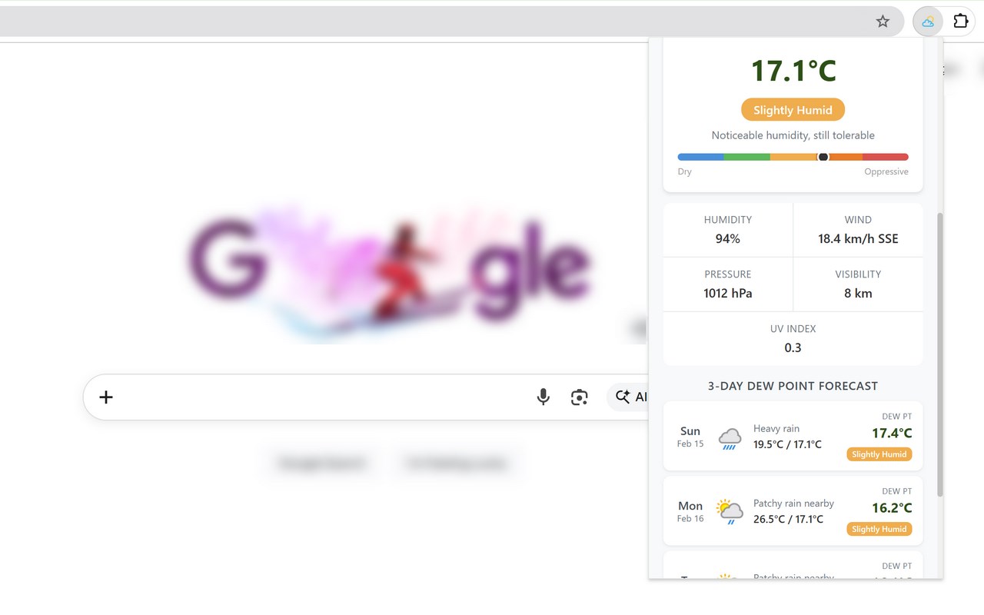Click the patchy rain icon for Mon
The width and height of the screenshot is (984, 615).
(x=730, y=511)
